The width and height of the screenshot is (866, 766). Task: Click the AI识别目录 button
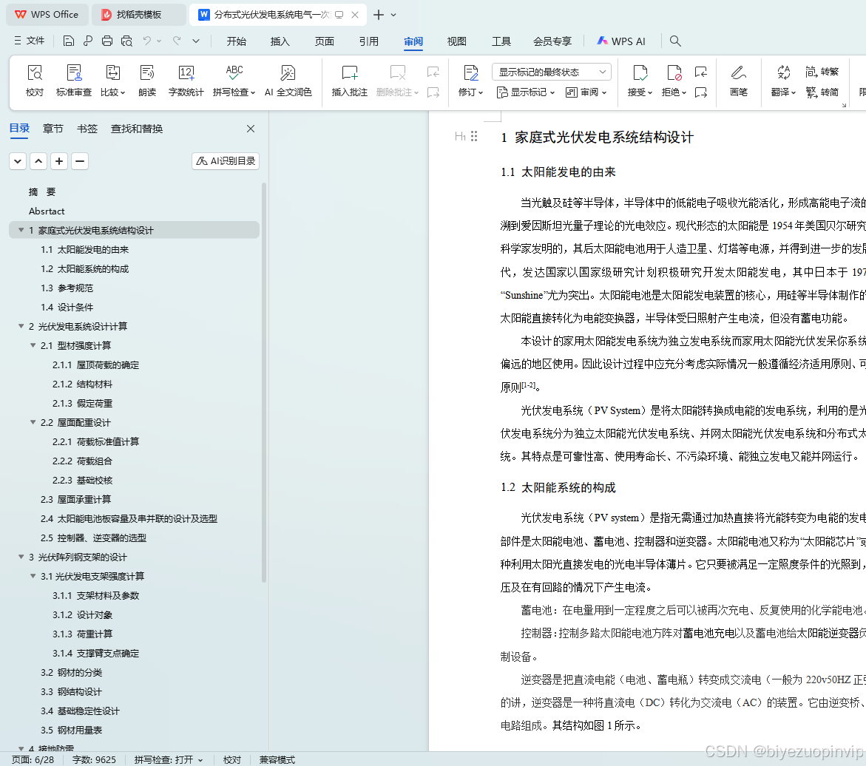click(226, 160)
